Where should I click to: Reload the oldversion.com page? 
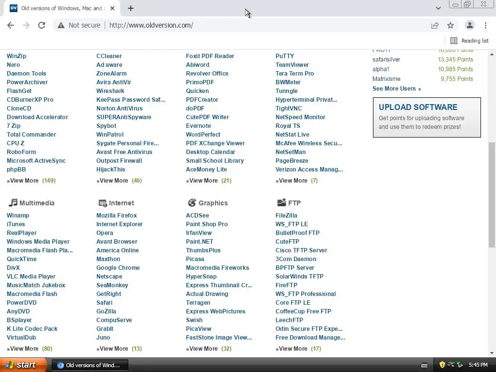(x=42, y=25)
